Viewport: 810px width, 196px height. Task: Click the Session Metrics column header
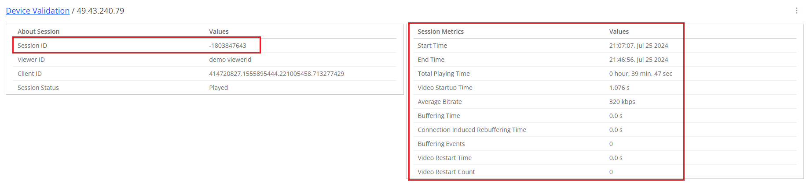pyautogui.click(x=440, y=32)
